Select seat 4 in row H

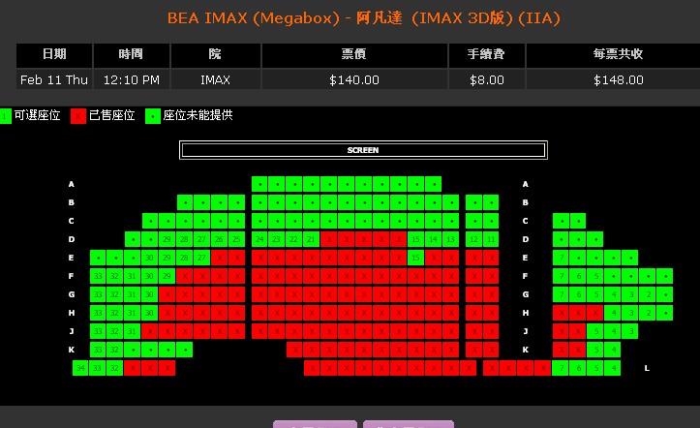614,313
